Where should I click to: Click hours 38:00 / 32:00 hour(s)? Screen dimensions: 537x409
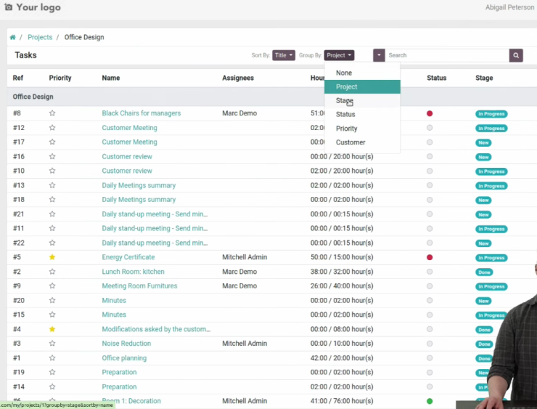click(x=342, y=272)
